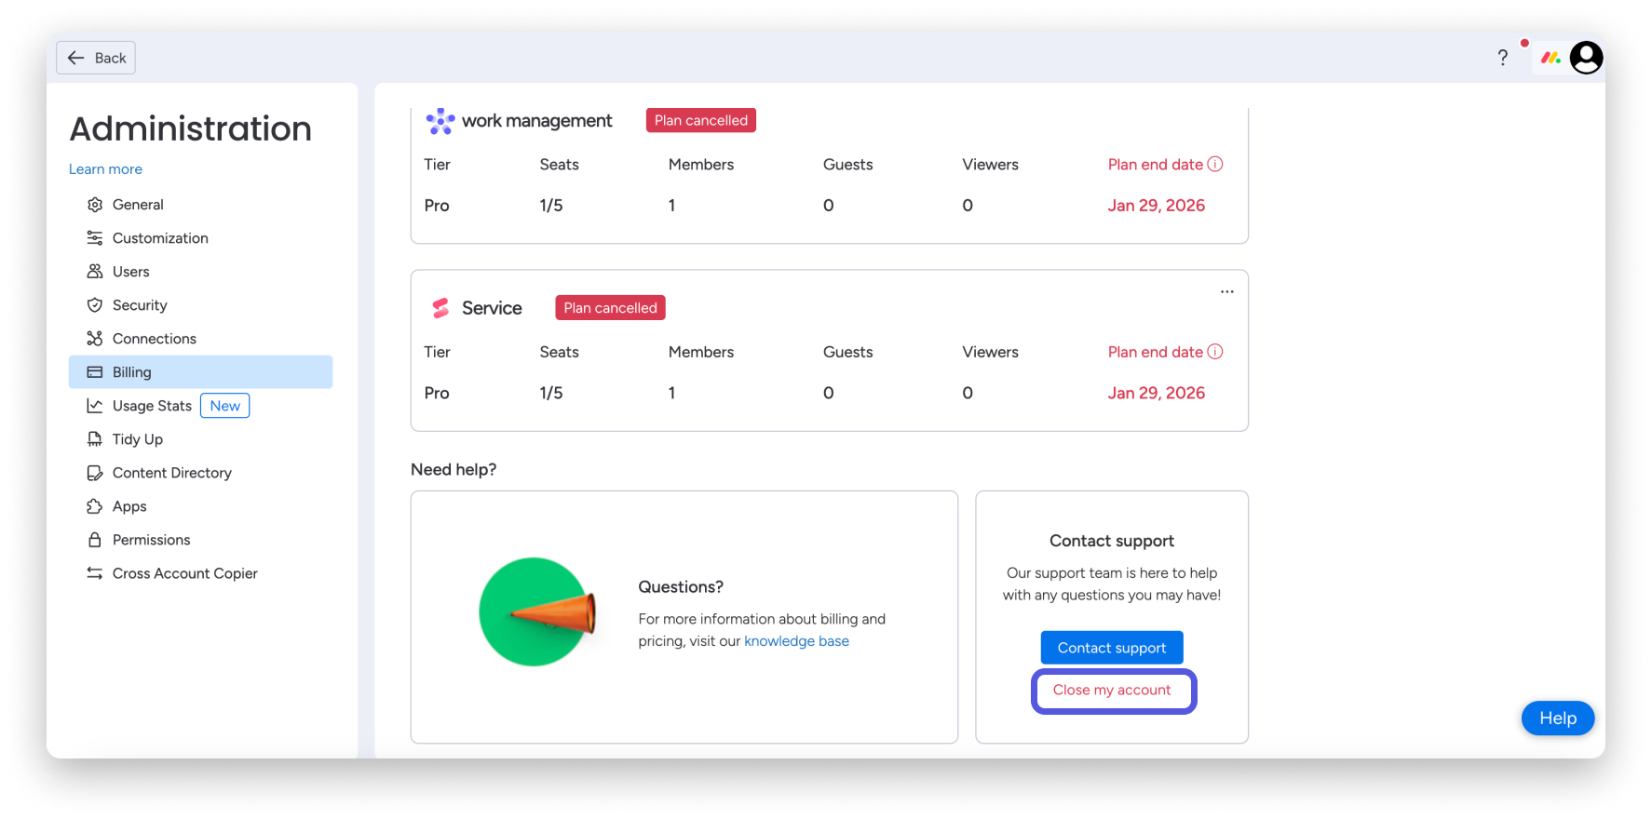Viewport: 1652px width, 819px height.
Task: Click info icon beside Service Plan end date
Action: coord(1215,352)
